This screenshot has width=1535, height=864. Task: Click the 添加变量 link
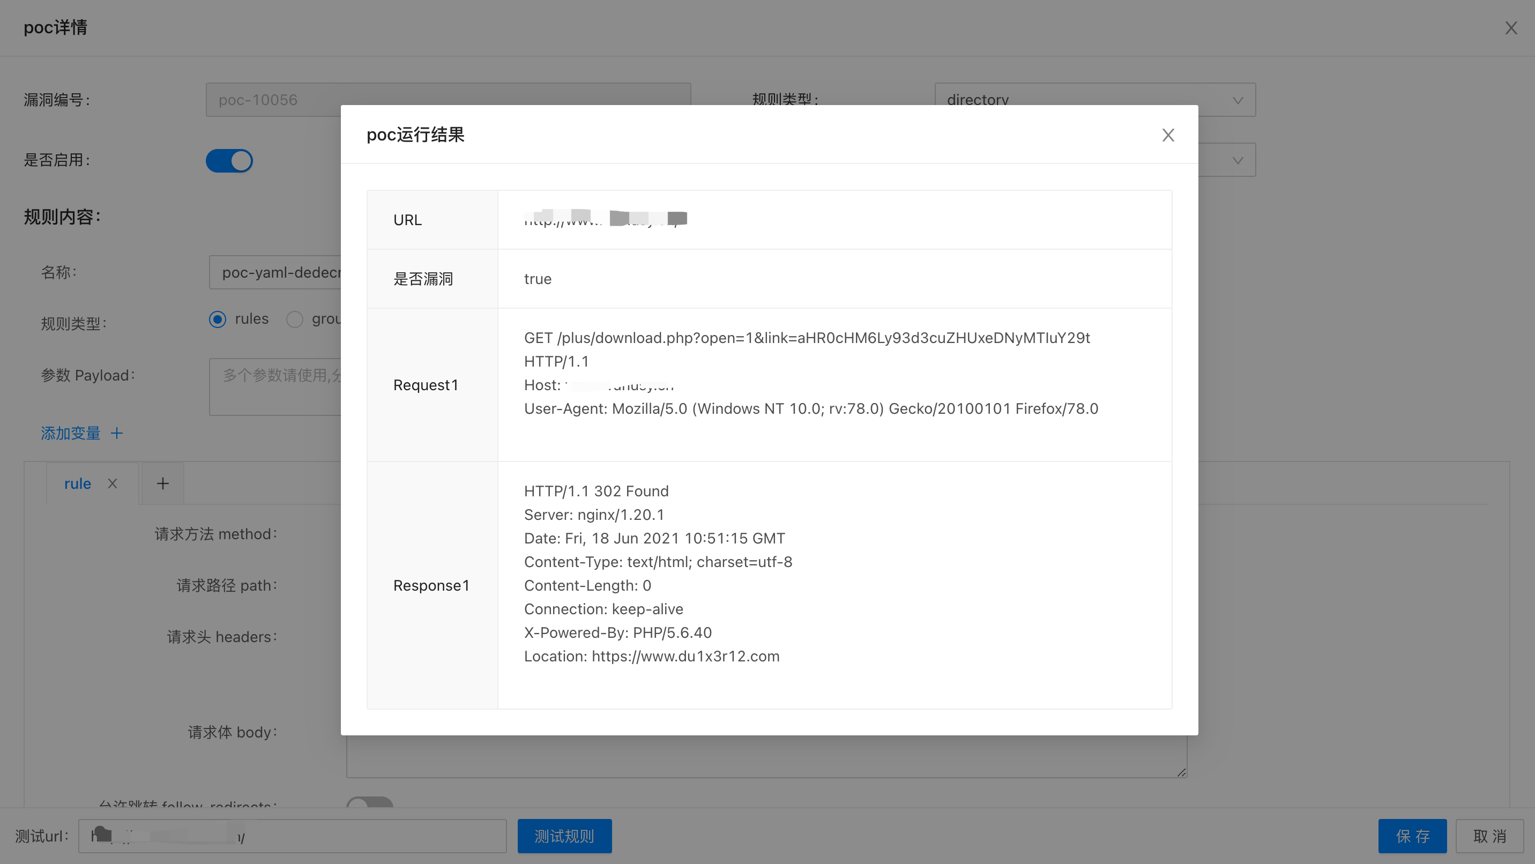click(70, 433)
